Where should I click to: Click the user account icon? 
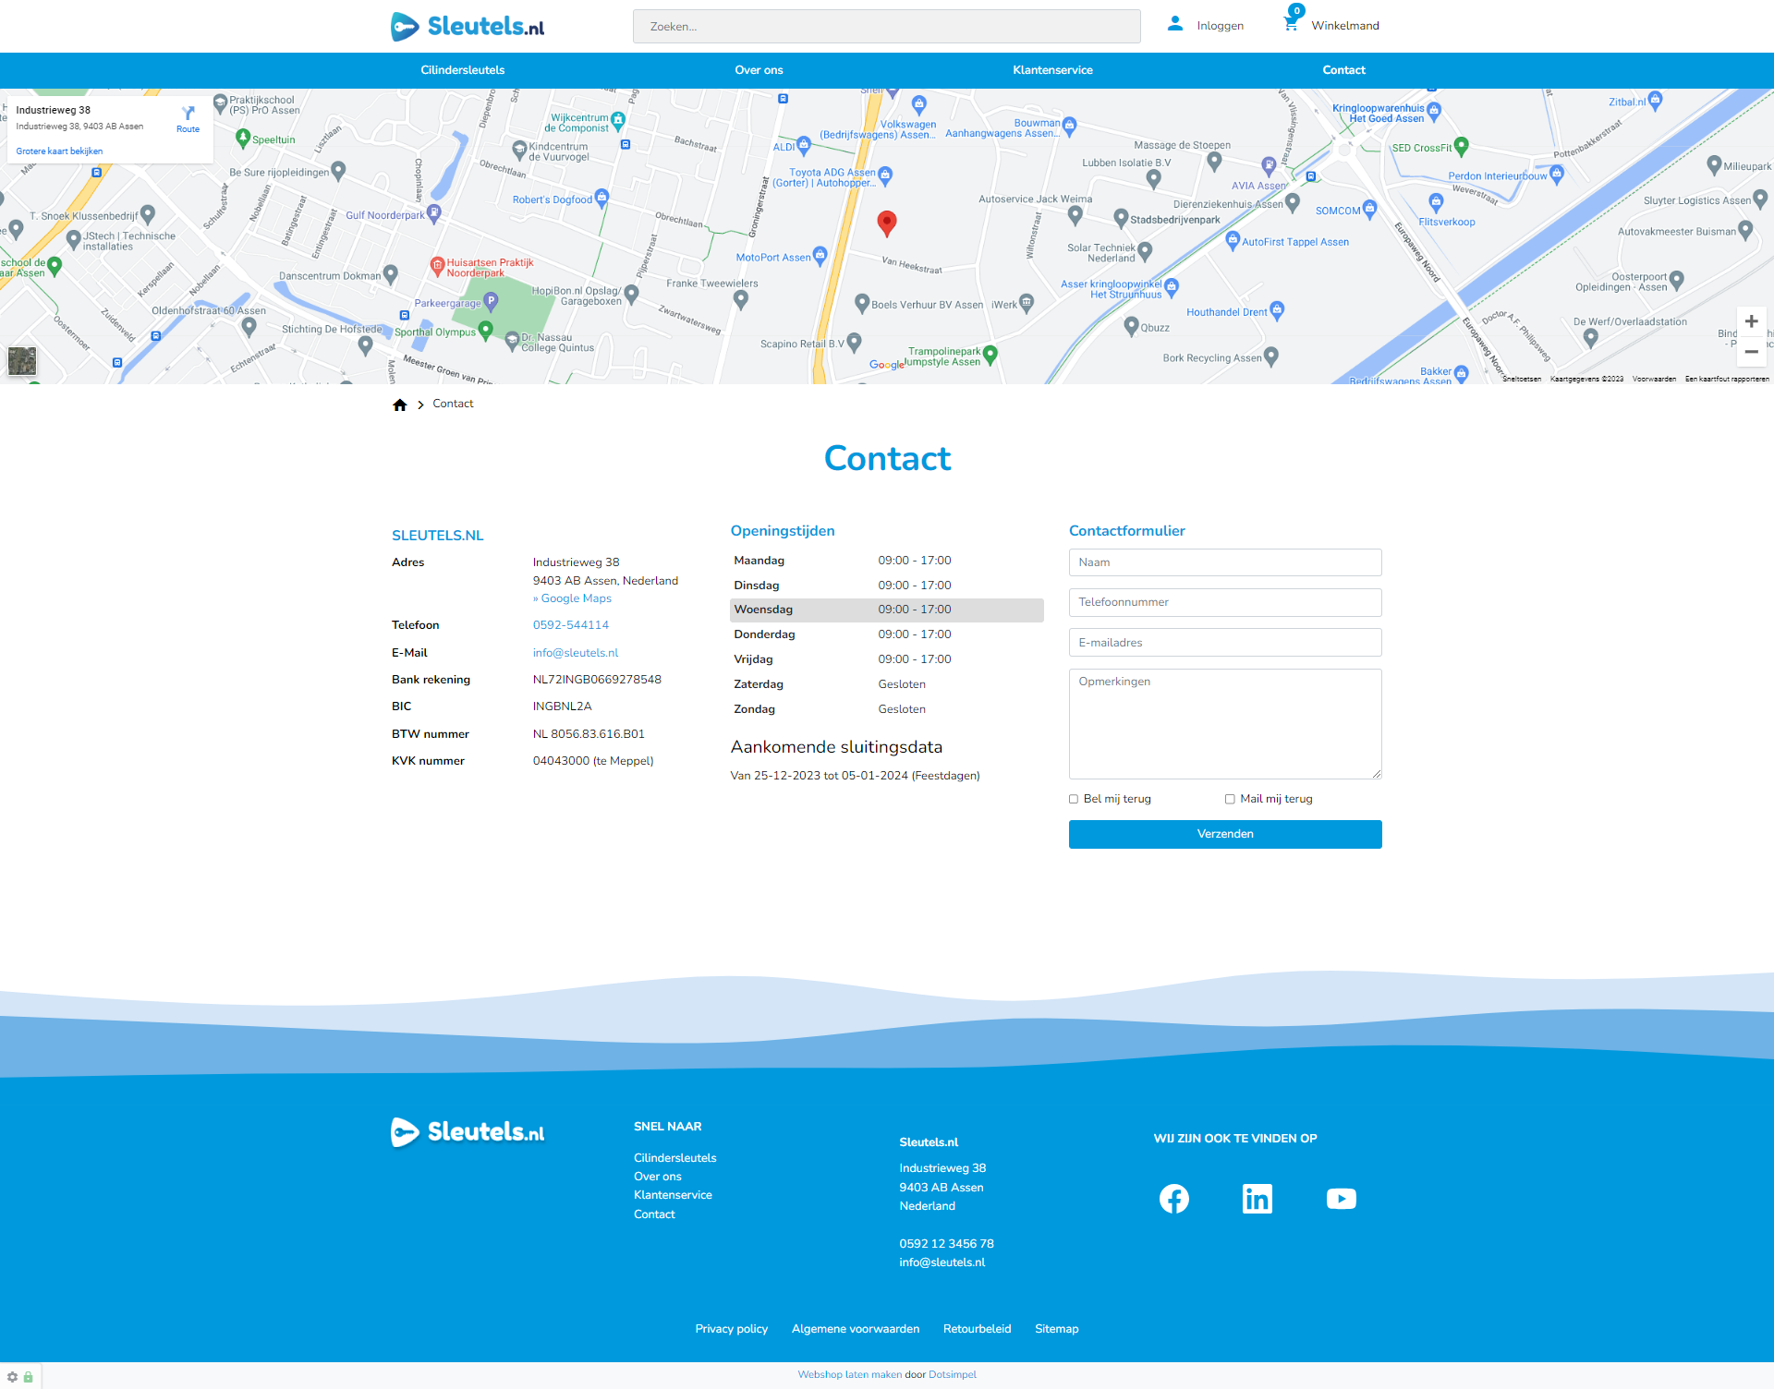(1175, 24)
